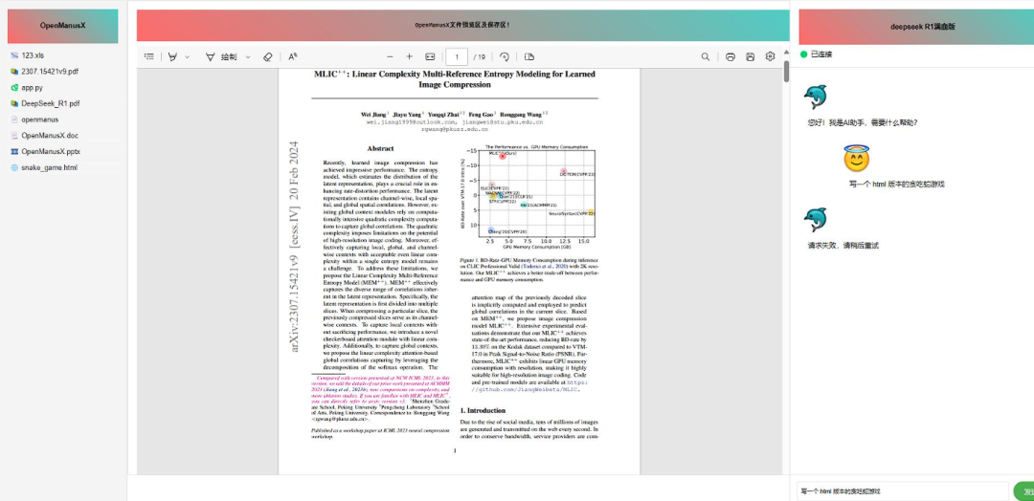Click the OpenManusX.pptx presentation icon
Viewport: 1034px width, 501px height.
click(14, 151)
